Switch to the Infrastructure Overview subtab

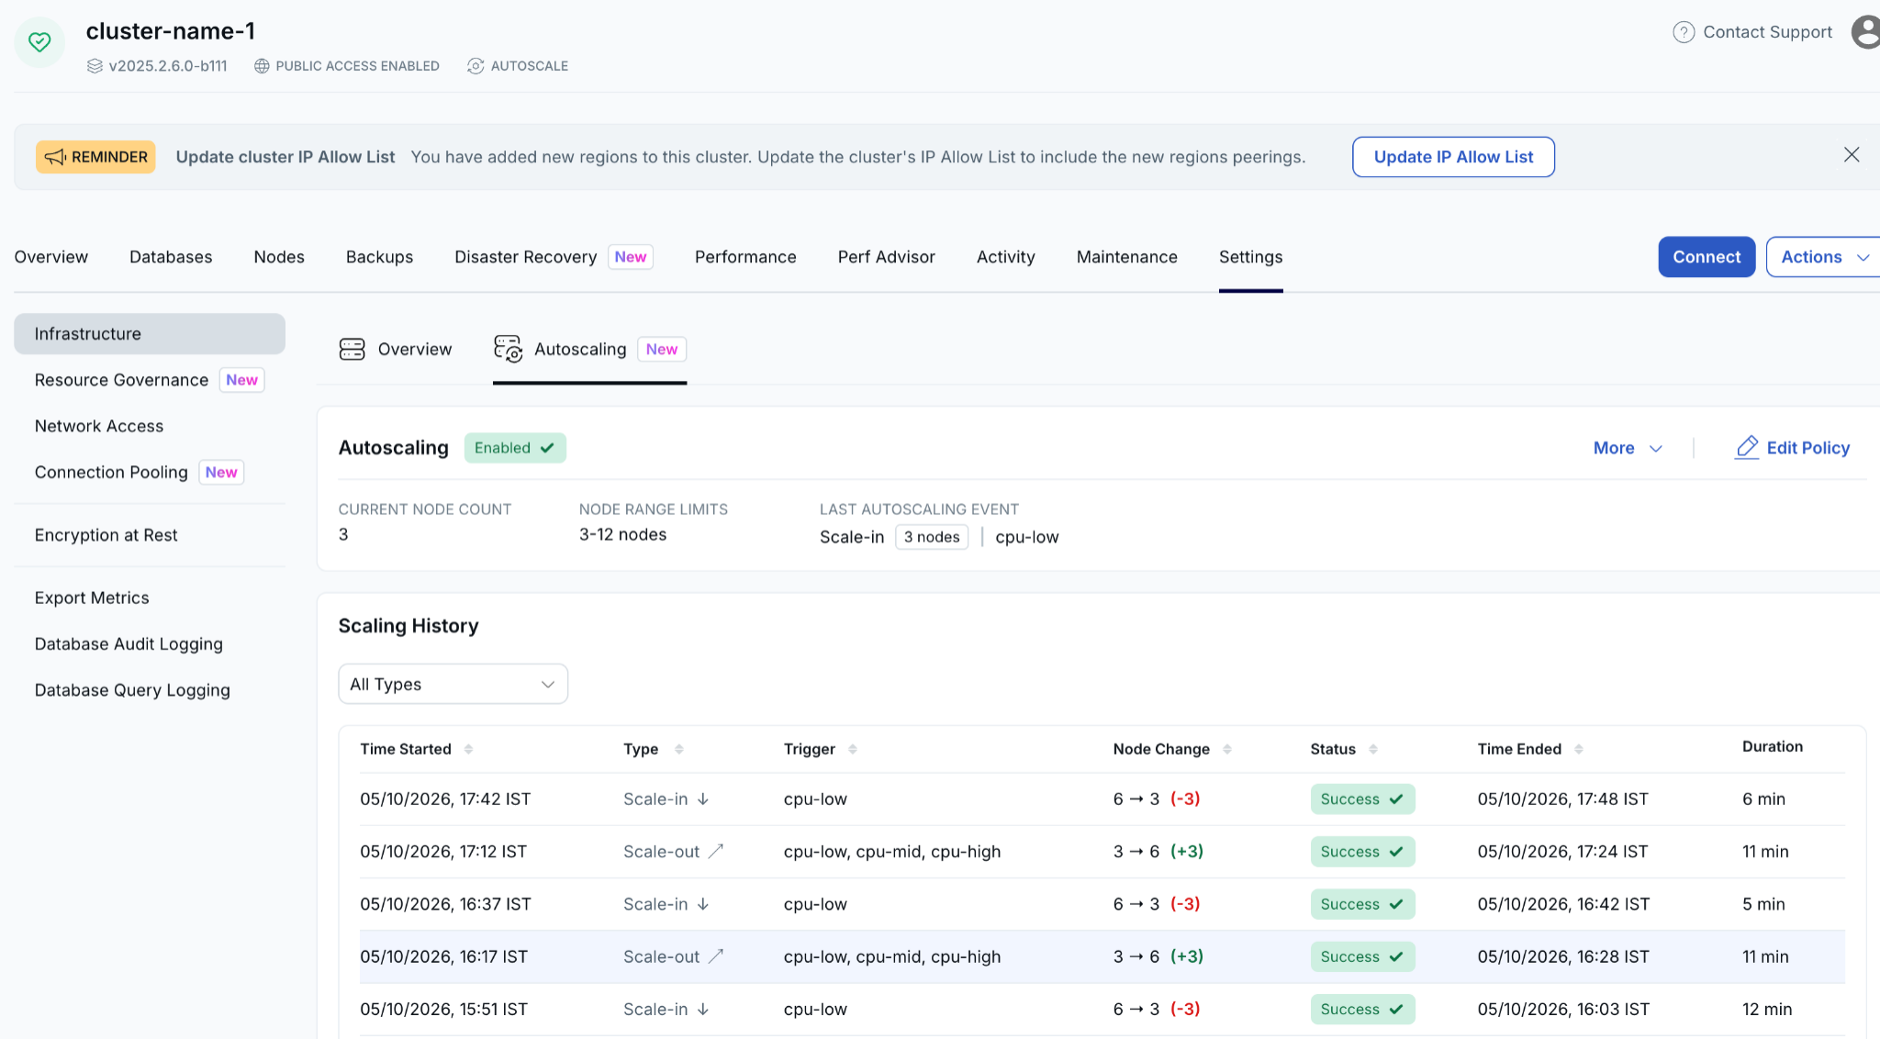pos(396,349)
